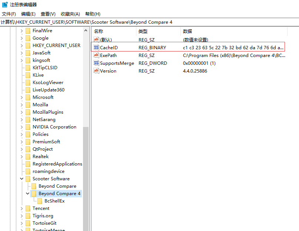The width and height of the screenshot is (299, 231).
Task: Select the KsoLogViewer tree item
Action: [48, 83]
